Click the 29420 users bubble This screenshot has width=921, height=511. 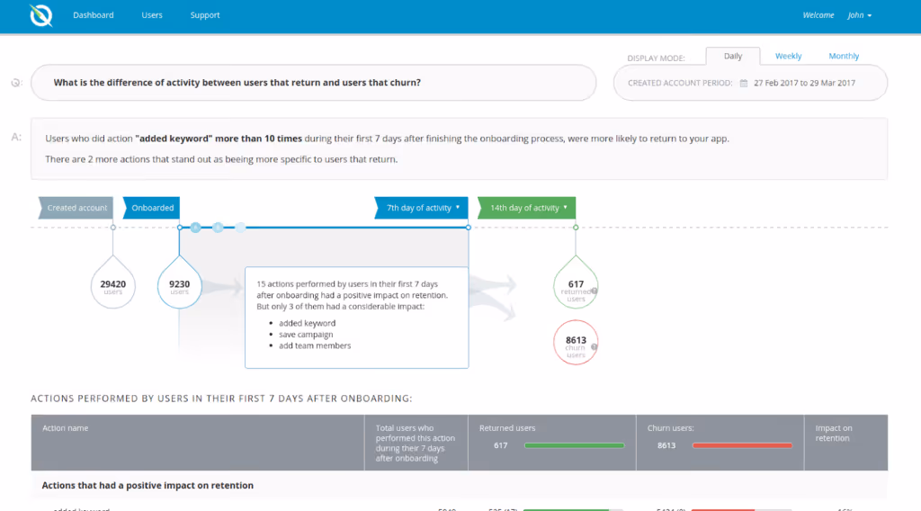[x=112, y=285]
